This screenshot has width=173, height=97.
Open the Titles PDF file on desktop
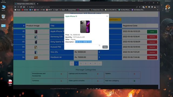click(10, 83)
